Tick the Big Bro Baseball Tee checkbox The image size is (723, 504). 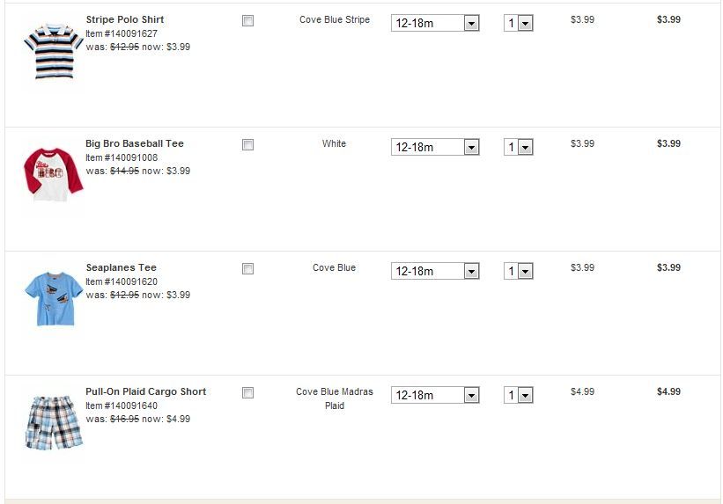point(247,145)
